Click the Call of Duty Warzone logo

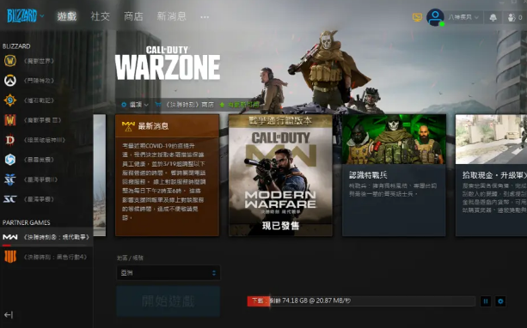pyautogui.click(x=168, y=63)
